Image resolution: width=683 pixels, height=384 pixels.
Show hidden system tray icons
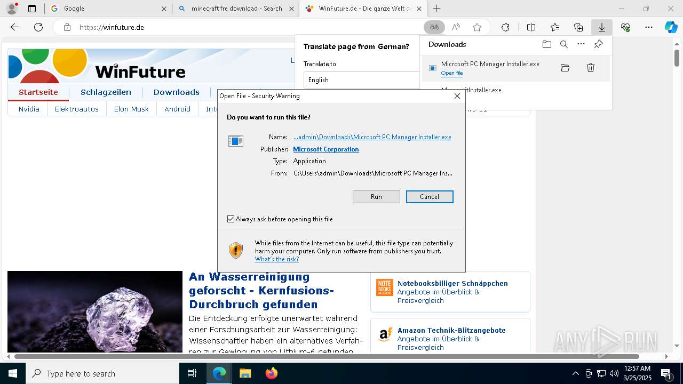(575, 373)
